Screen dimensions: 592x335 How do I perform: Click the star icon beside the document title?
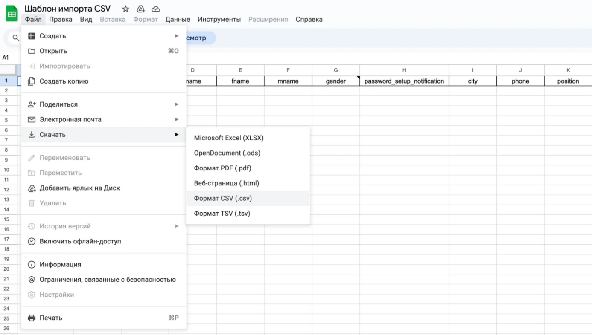[125, 9]
